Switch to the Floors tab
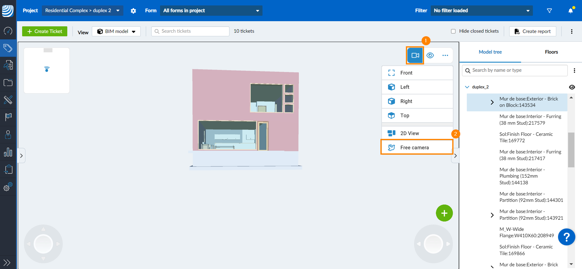The height and width of the screenshot is (269, 582). tap(551, 52)
